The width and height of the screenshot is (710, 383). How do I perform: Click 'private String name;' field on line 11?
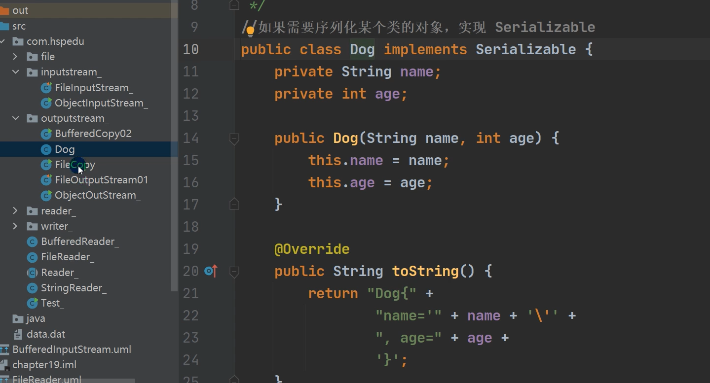pos(358,71)
